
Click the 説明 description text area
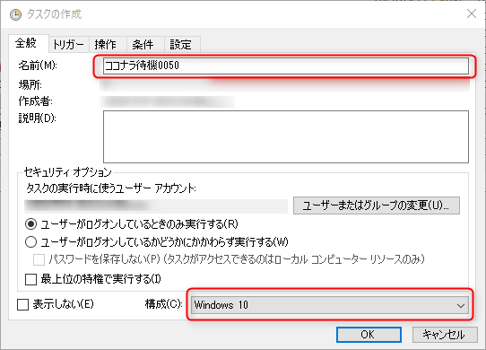[x=285, y=136]
